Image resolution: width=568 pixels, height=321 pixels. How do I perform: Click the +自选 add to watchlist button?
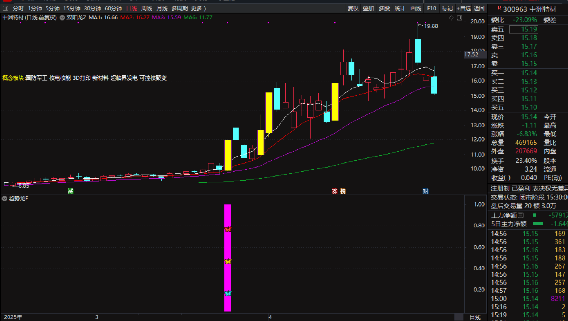pos(463,8)
